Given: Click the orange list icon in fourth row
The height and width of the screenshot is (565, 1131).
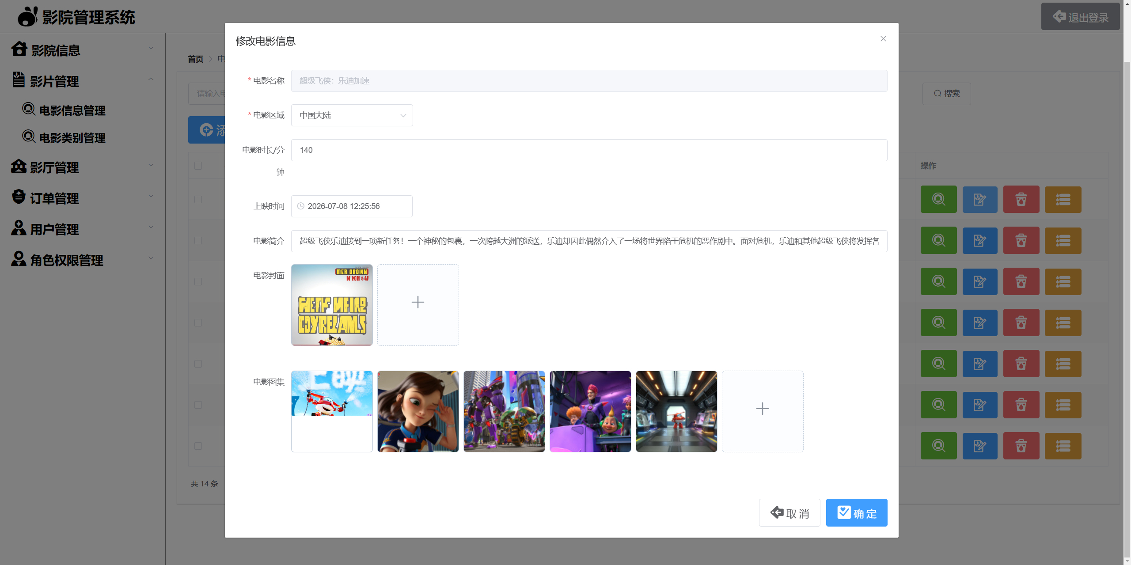Looking at the screenshot, I should point(1063,322).
